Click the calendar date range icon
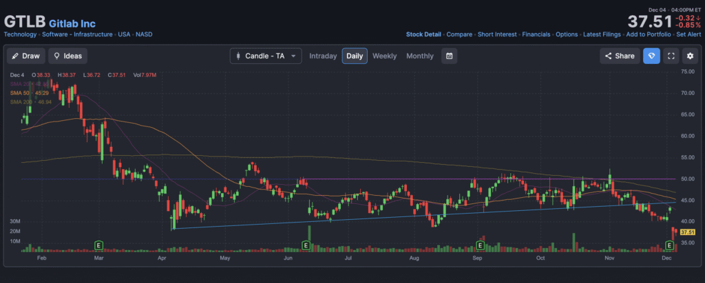Image resolution: width=705 pixels, height=283 pixels. tap(448, 56)
